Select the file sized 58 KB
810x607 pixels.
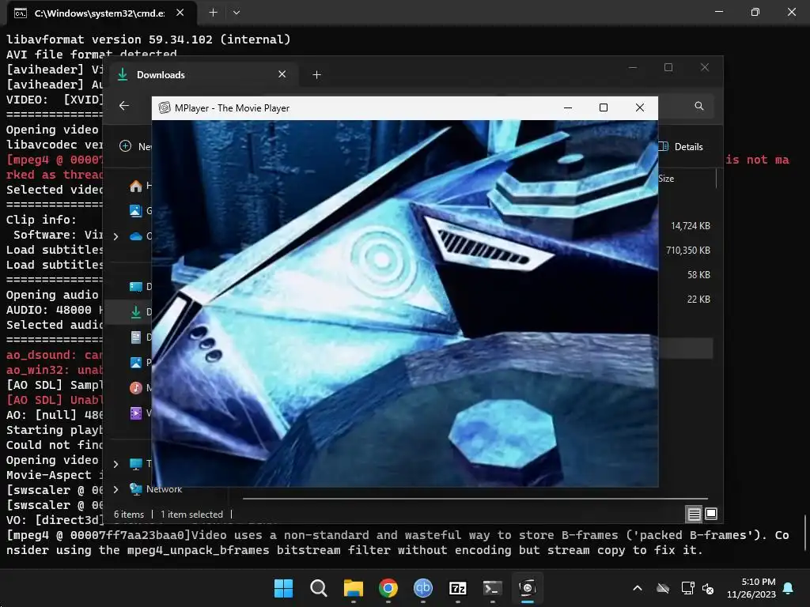point(698,274)
